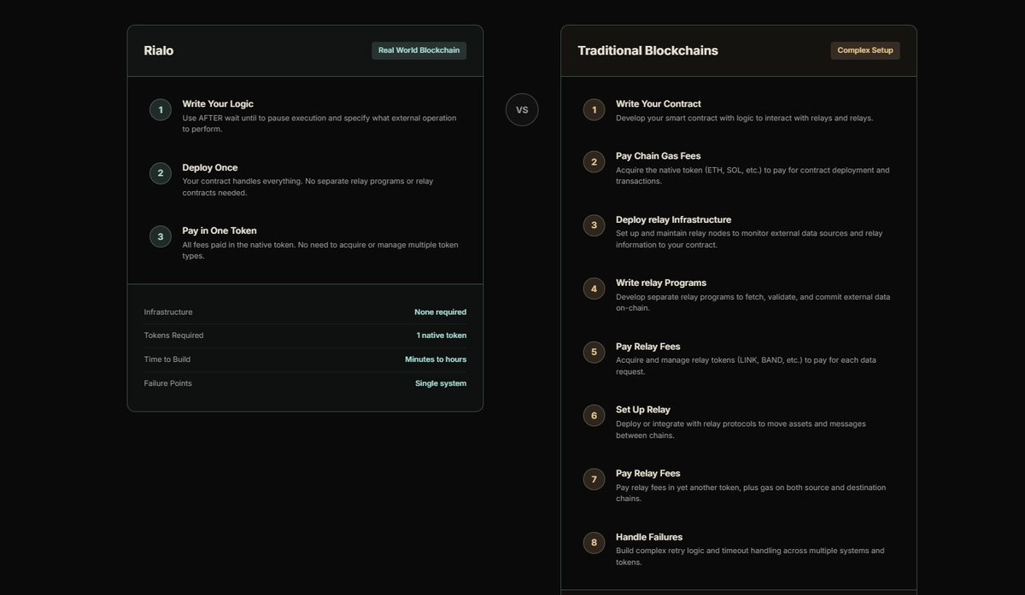1025x595 pixels.
Task: Click the Rialo step 3 number circle
Action: 161,236
